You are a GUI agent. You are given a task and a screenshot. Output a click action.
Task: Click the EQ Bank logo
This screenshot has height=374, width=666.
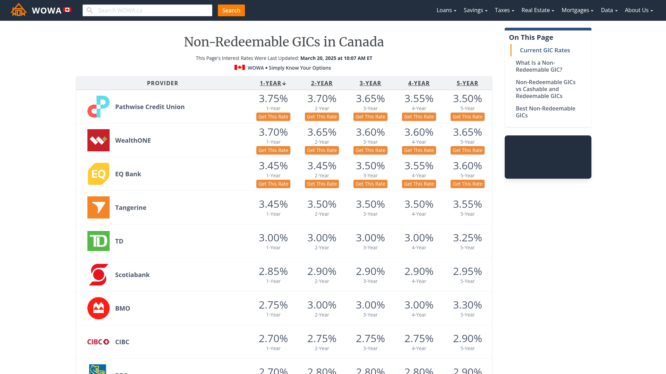tap(99, 174)
